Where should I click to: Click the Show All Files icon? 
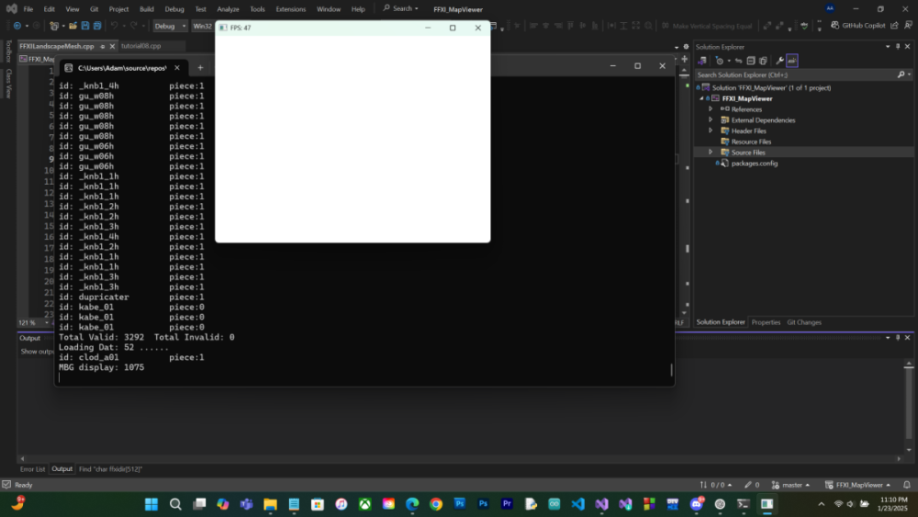pyautogui.click(x=763, y=61)
